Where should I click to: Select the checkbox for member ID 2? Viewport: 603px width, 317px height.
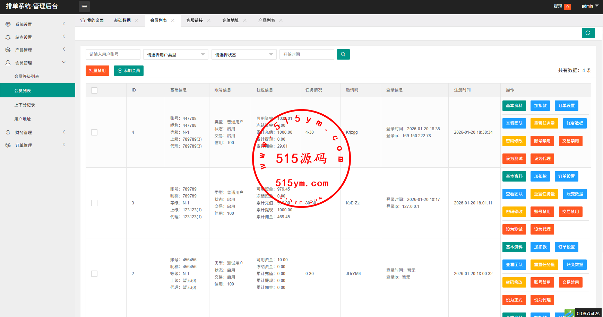94,274
